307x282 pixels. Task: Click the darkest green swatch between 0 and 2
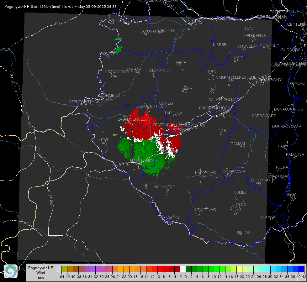click(x=188, y=269)
